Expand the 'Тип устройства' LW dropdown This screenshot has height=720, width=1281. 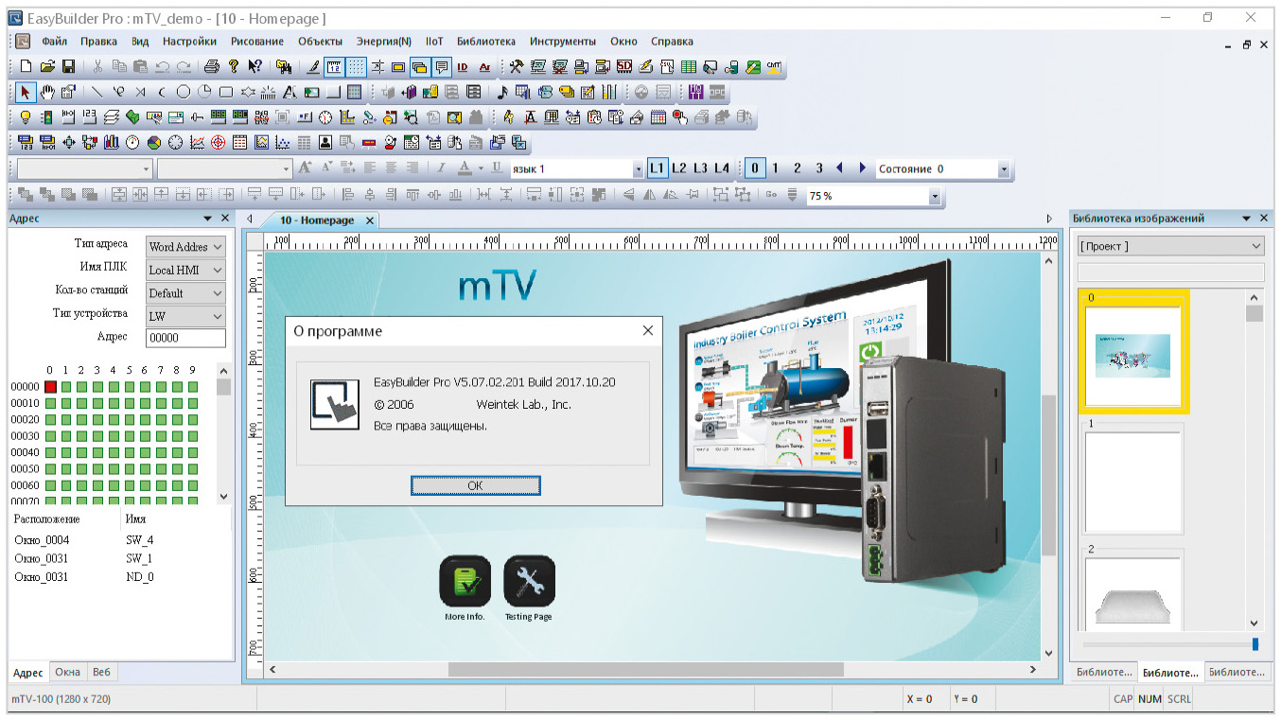[186, 316]
